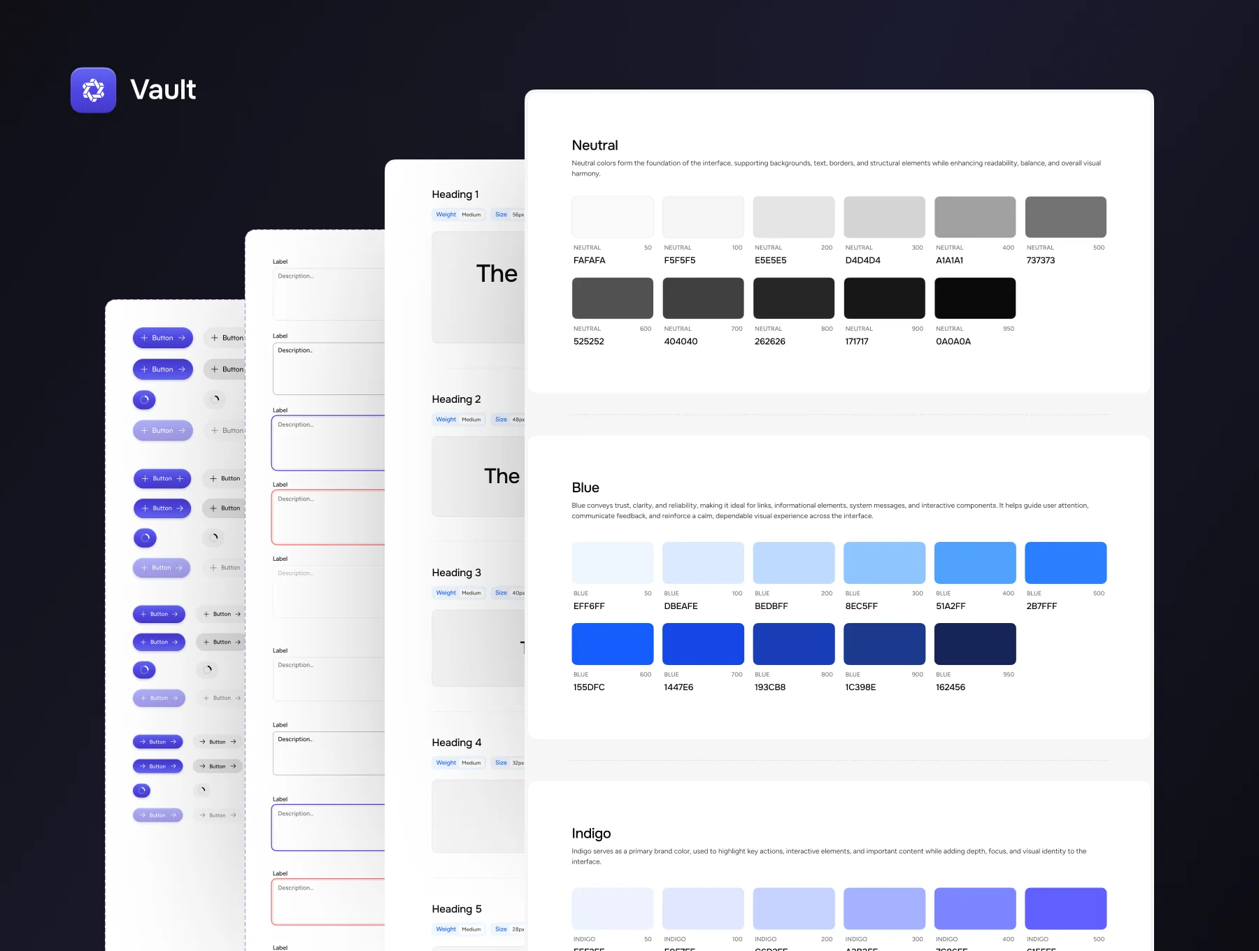Pick the Neutral 600 525252 swatch
The width and height of the screenshot is (1259, 951).
(613, 298)
